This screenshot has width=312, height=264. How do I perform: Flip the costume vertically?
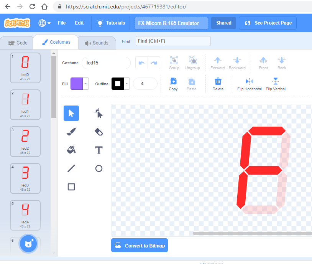point(276,84)
